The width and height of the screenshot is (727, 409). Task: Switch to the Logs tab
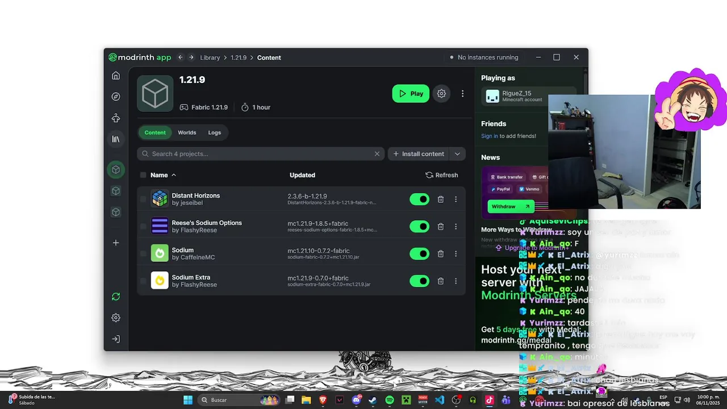(x=215, y=132)
